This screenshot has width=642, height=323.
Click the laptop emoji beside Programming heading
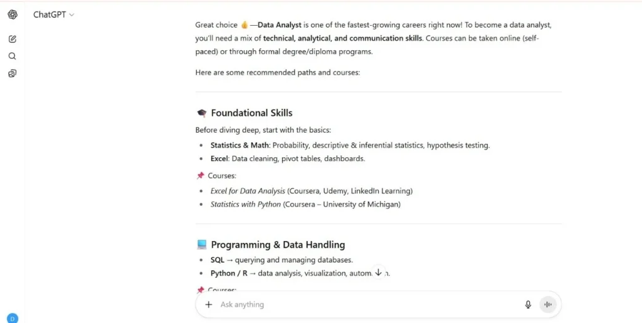coord(201,245)
